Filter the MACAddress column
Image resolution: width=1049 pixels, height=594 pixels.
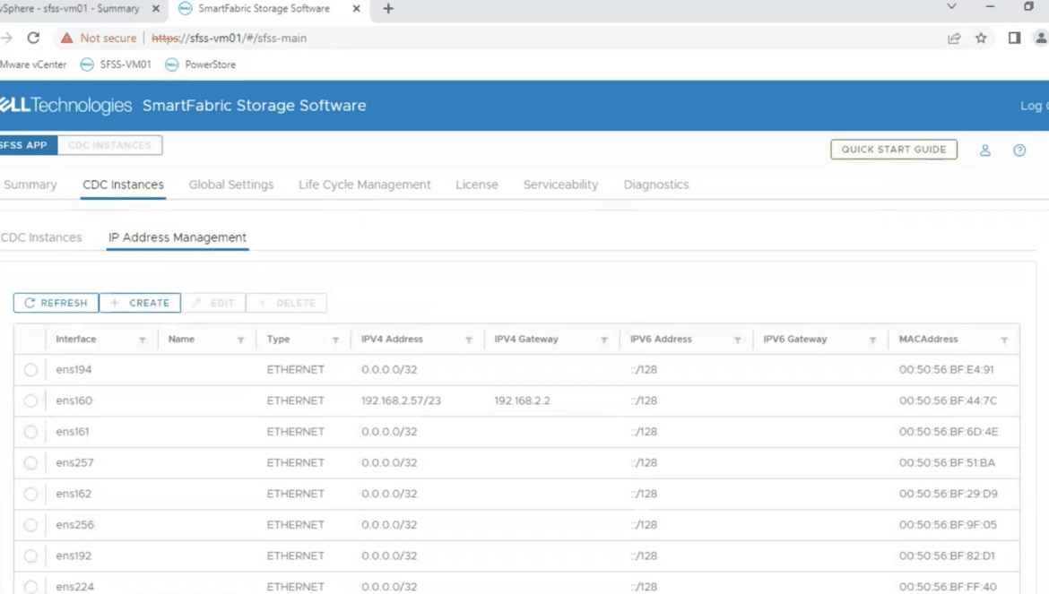(x=1004, y=340)
